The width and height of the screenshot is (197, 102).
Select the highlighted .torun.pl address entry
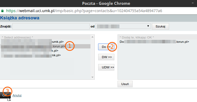click(x=45, y=46)
